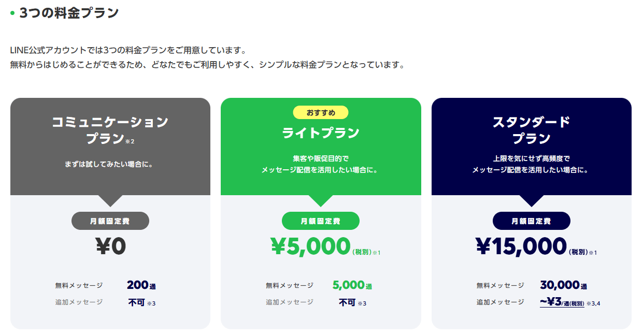Click the gray 月額固定費 pill label
643x336 pixels.
point(110,221)
